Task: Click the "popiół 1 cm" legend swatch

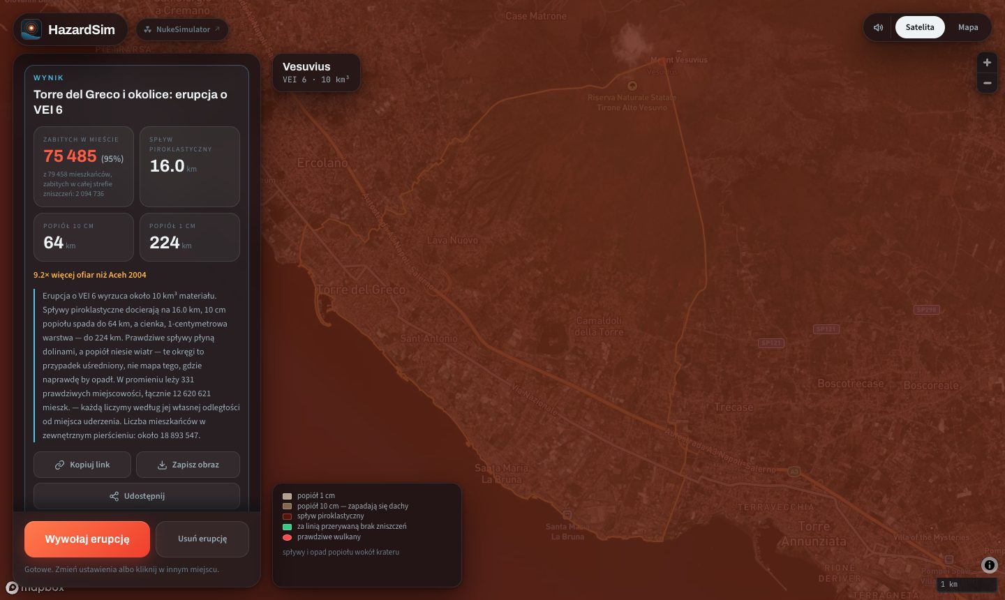Action: click(x=287, y=496)
